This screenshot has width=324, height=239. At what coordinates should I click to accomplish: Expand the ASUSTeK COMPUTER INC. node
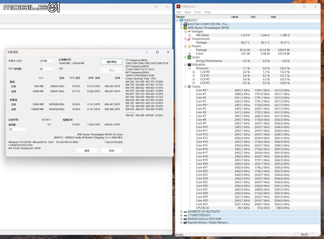pos(181,24)
